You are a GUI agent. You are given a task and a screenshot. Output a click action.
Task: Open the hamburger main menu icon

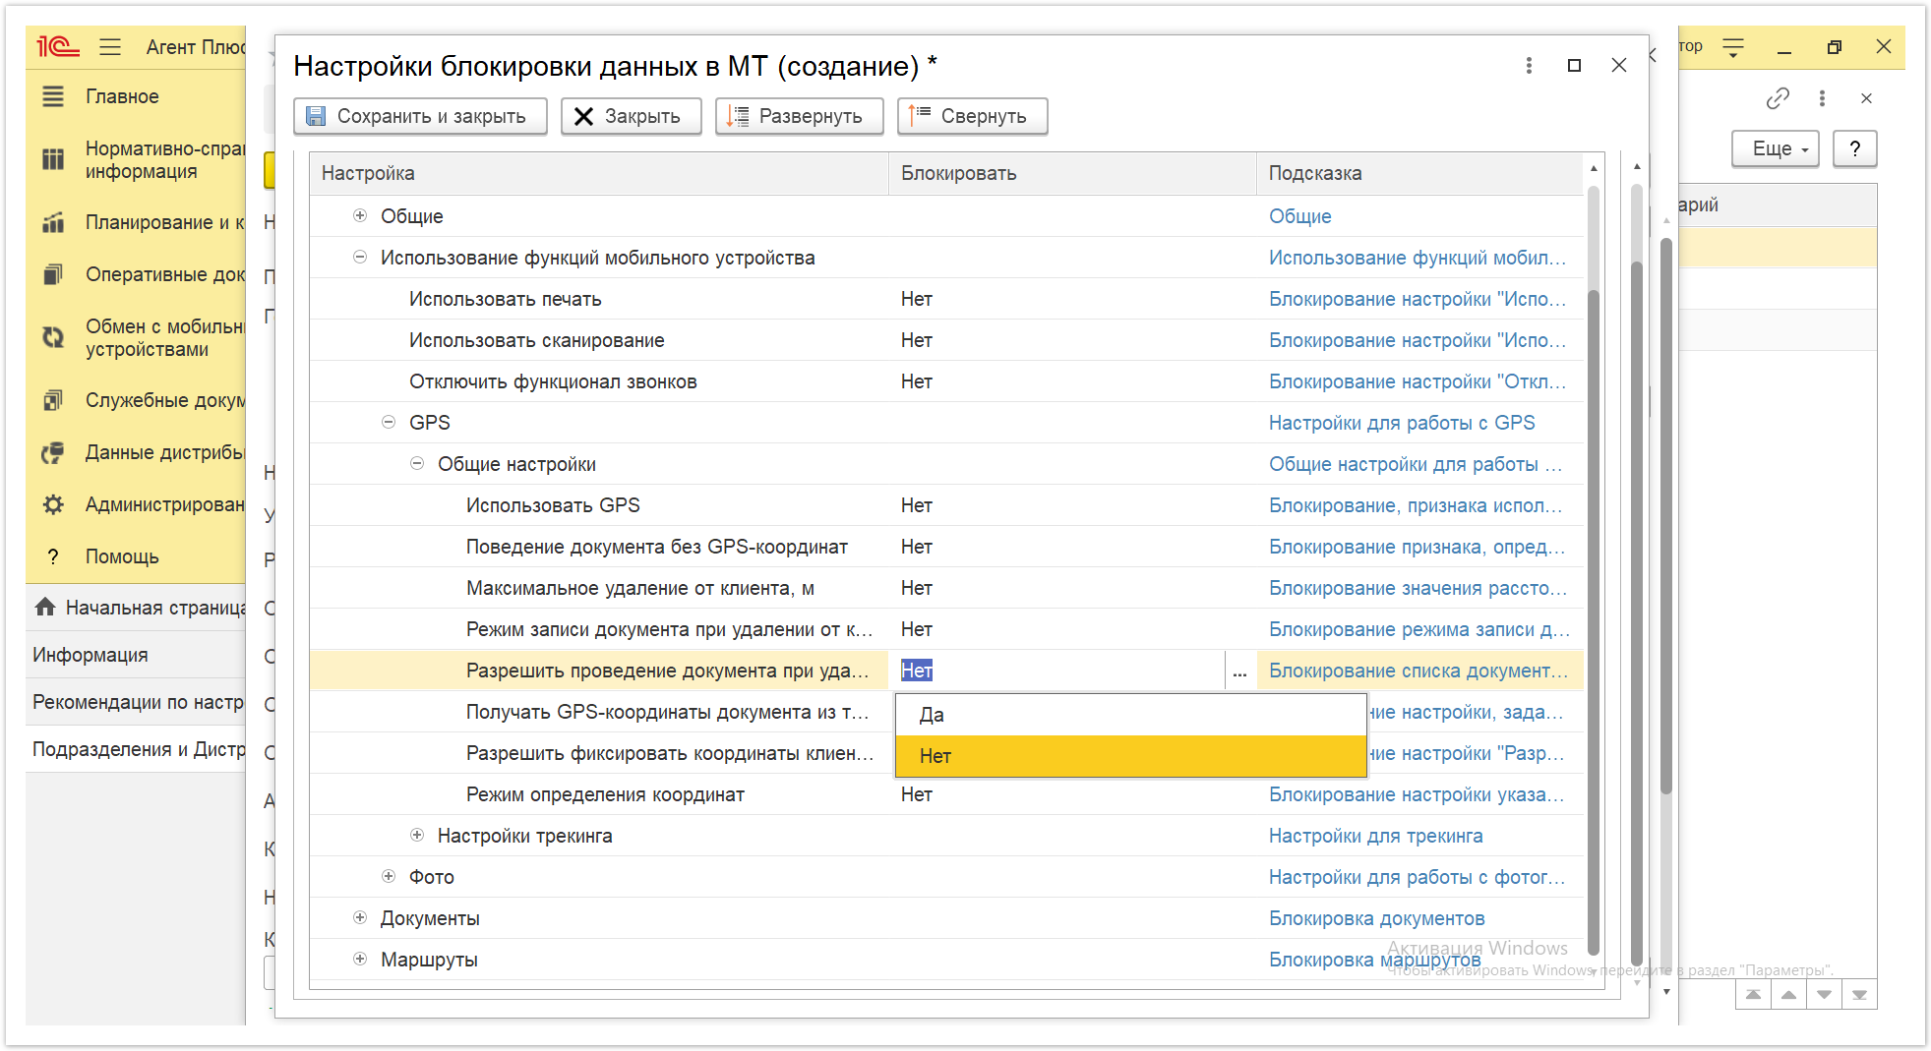tap(110, 47)
